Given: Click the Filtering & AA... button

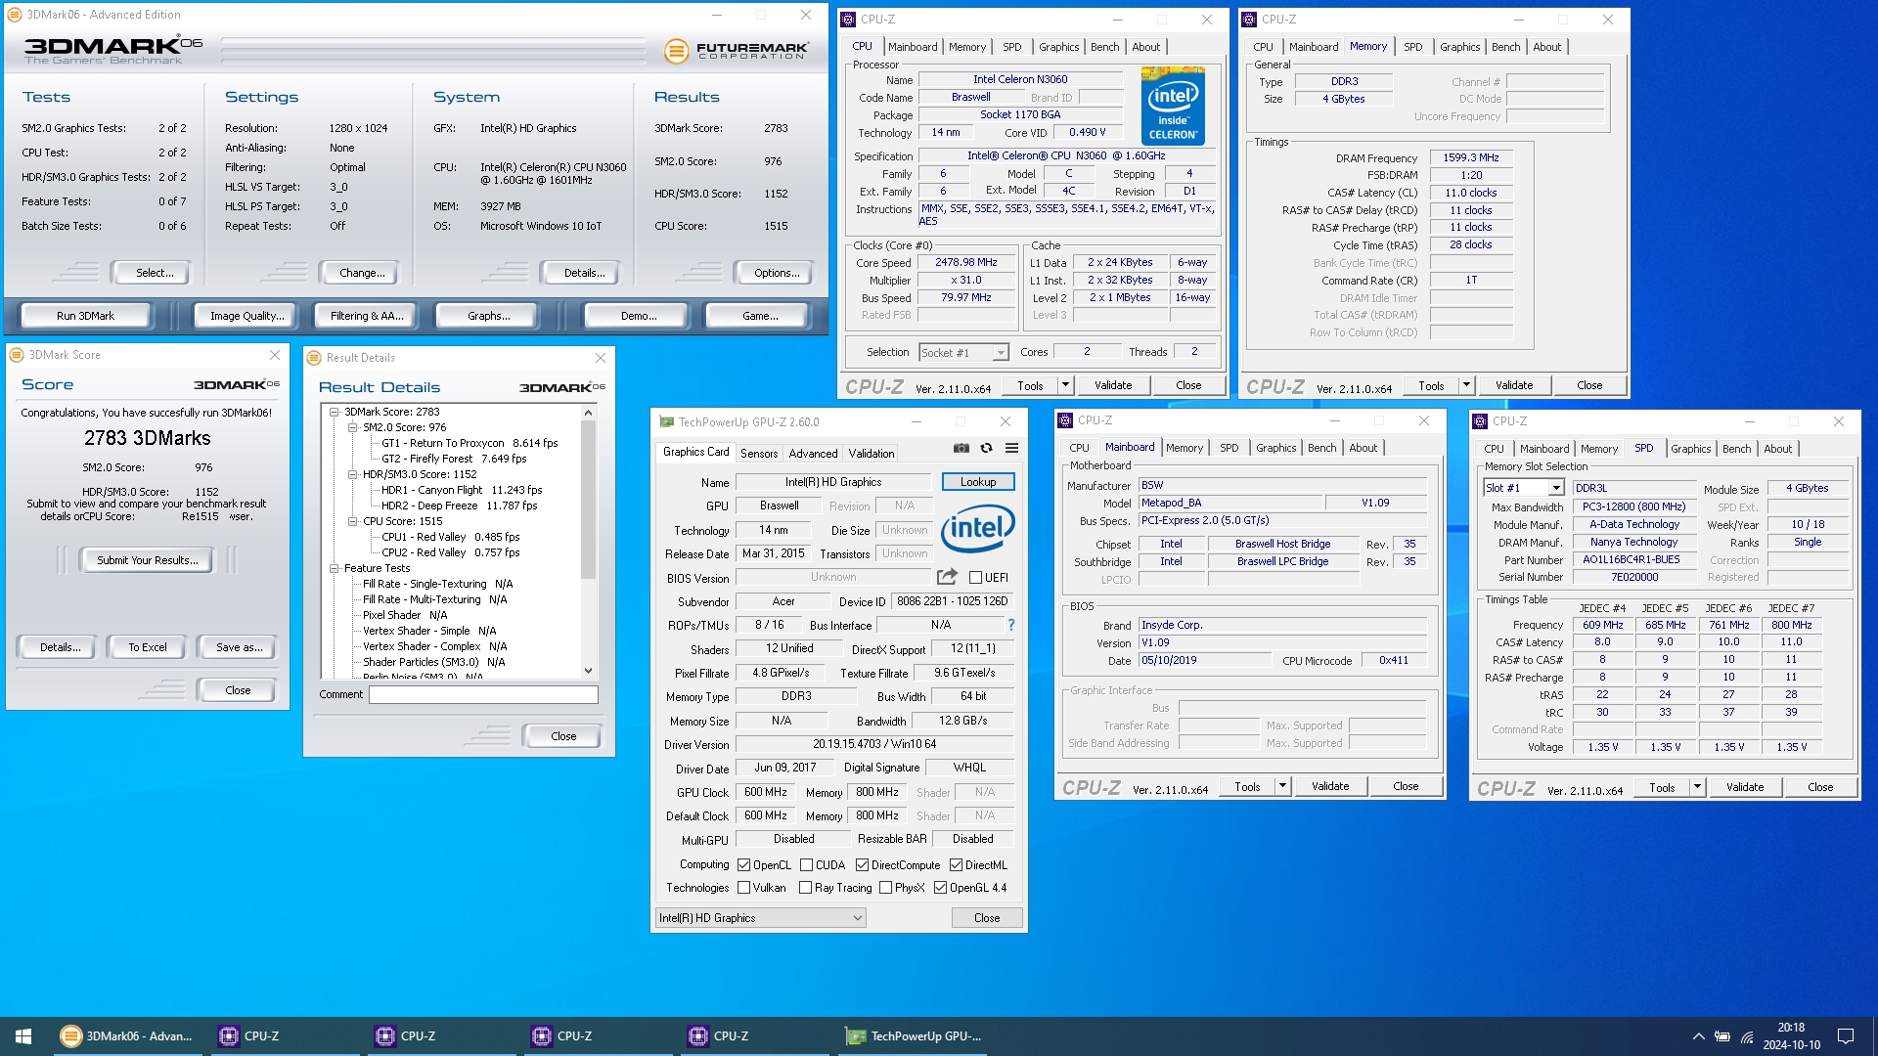Looking at the screenshot, I should [366, 316].
